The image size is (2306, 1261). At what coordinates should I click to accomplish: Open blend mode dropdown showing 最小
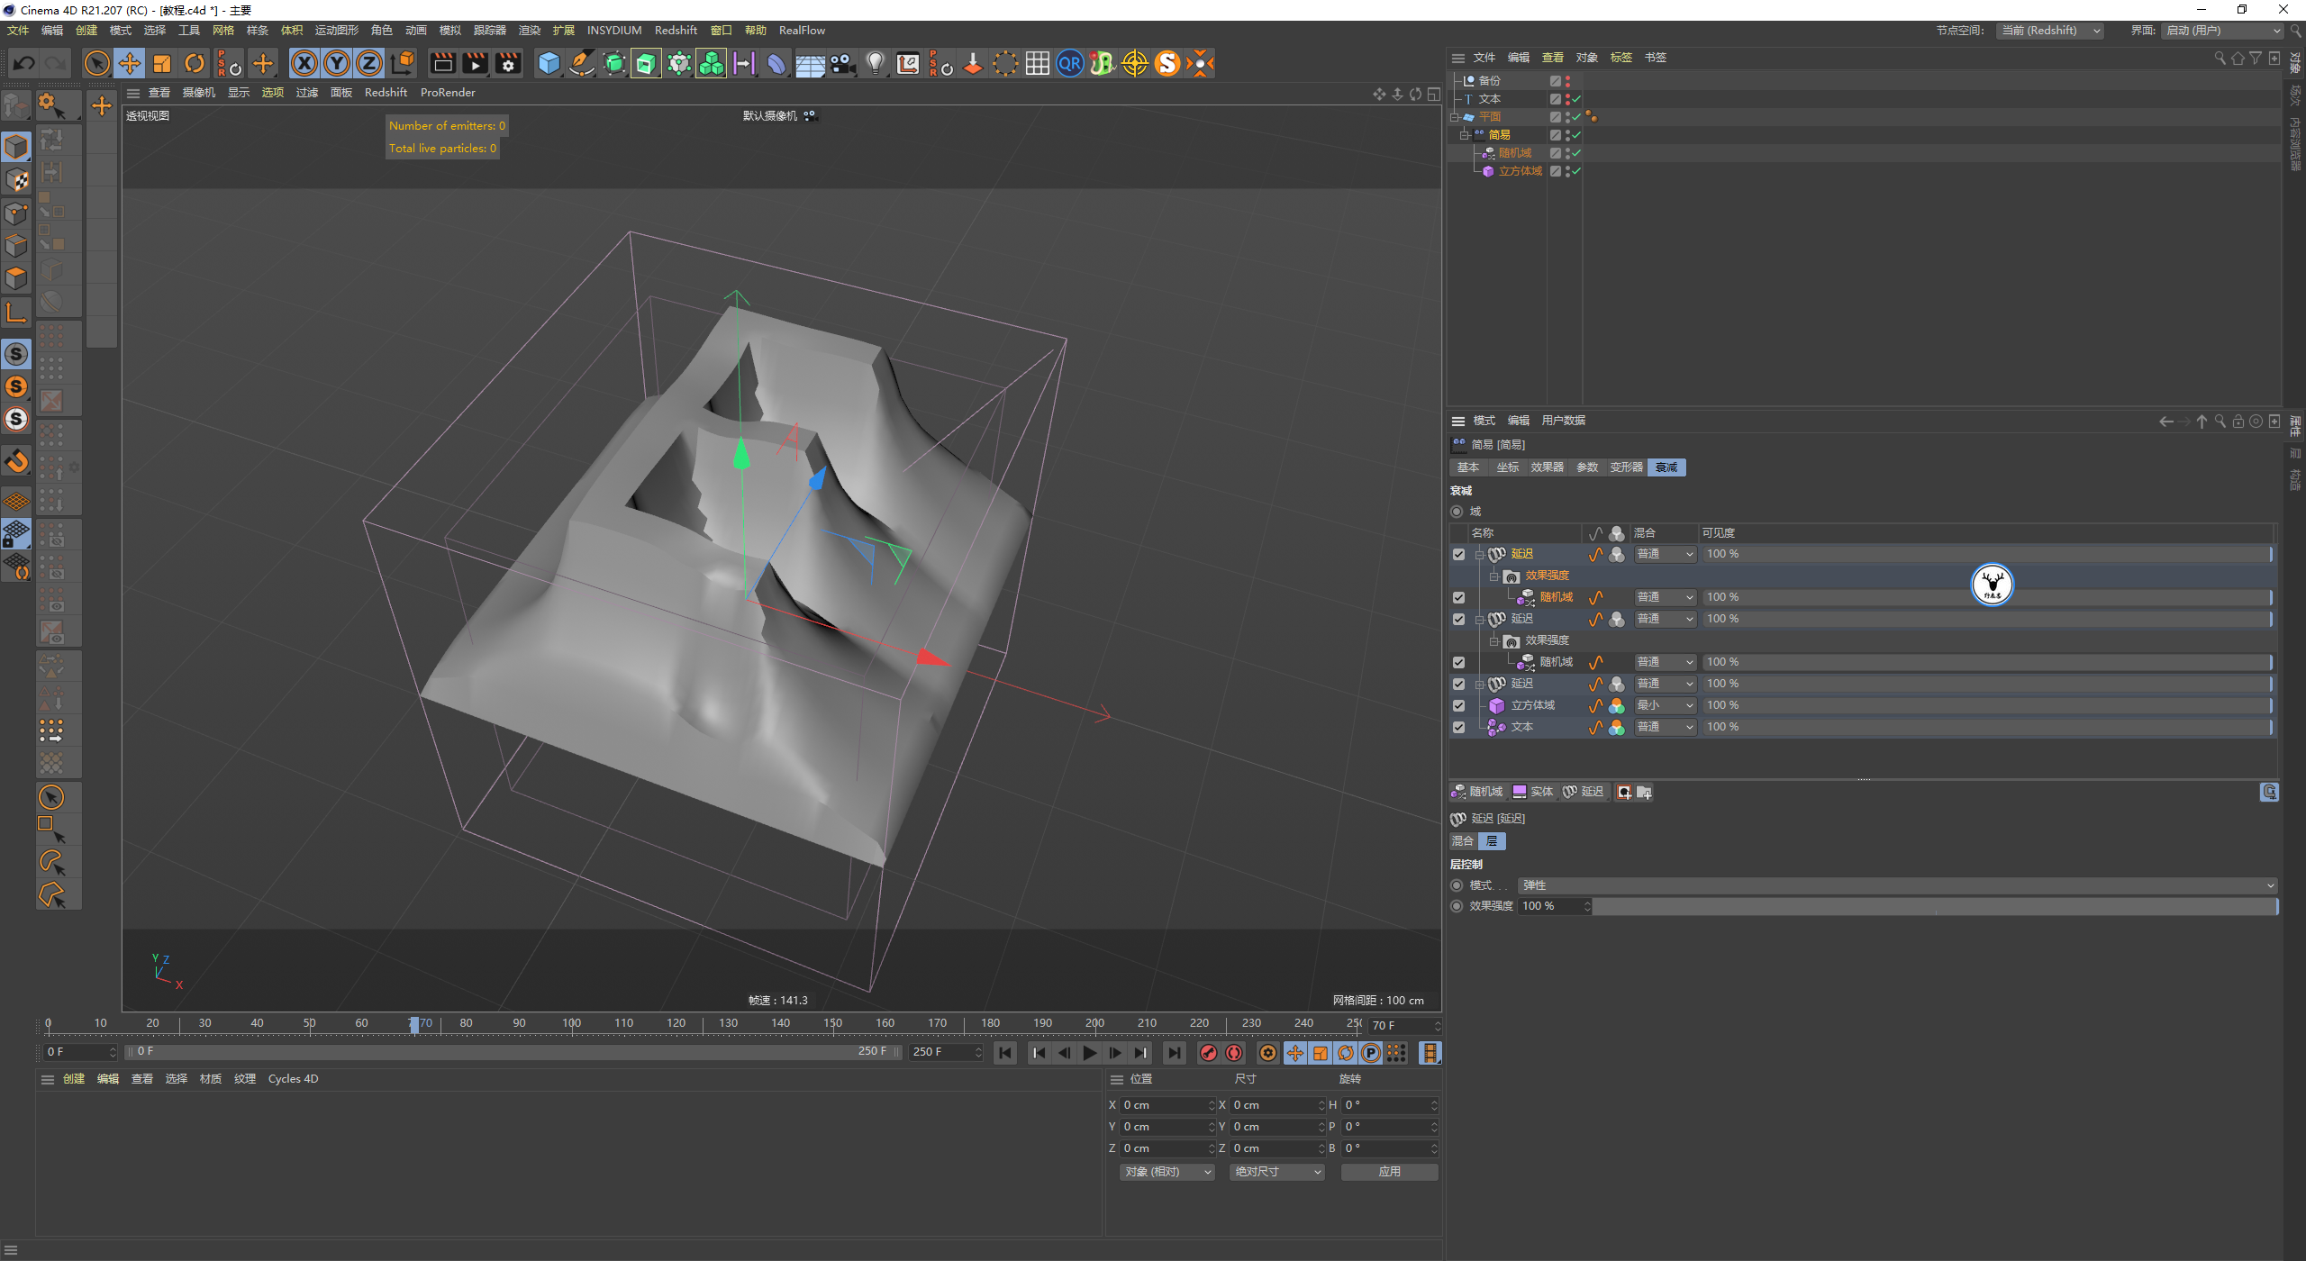click(1665, 705)
